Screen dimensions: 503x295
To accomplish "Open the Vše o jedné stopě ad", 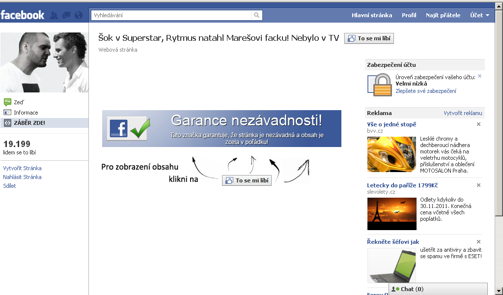I will coord(391,124).
